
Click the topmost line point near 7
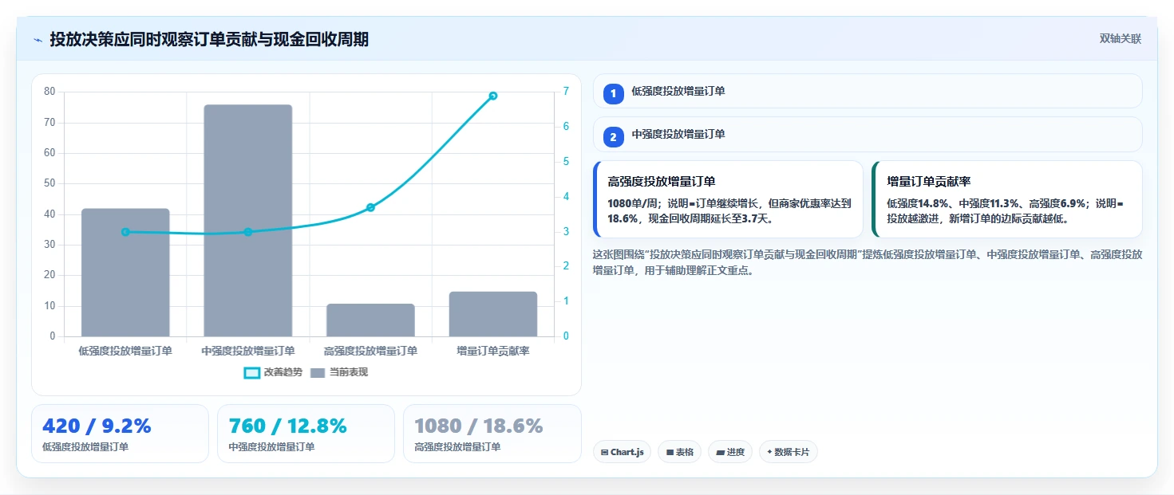pyautogui.click(x=493, y=96)
